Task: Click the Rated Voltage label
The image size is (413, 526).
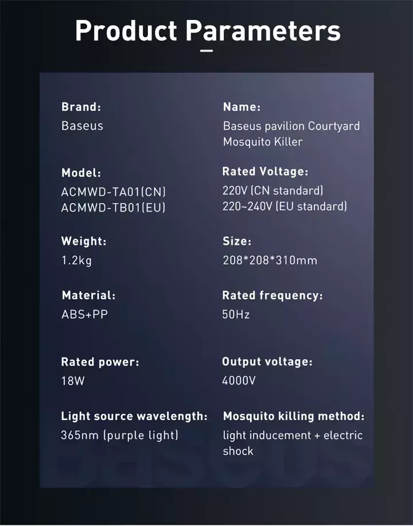Action: click(265, 171)
